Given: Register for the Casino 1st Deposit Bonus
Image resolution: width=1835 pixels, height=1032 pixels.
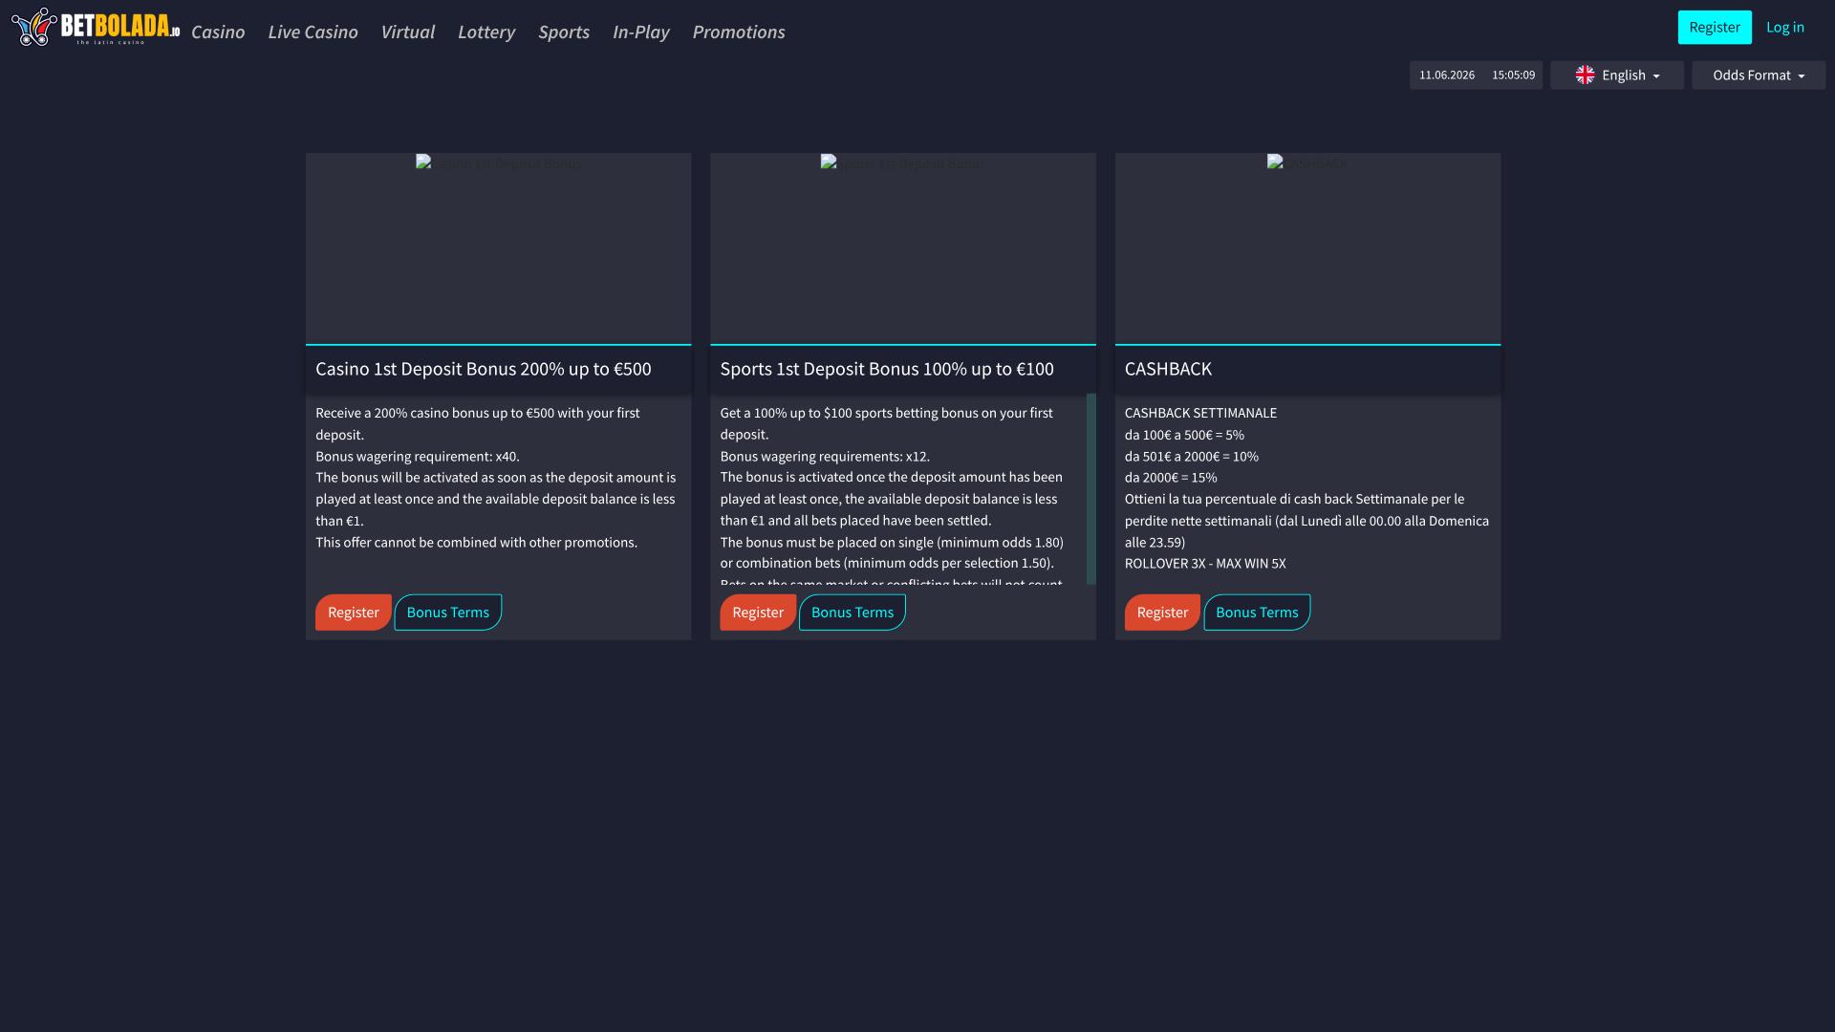Looking at the screenshot, I should tap(353, 613).
